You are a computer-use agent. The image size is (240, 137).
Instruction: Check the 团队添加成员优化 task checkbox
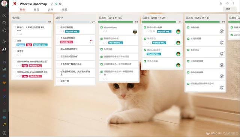coord(58,49)
